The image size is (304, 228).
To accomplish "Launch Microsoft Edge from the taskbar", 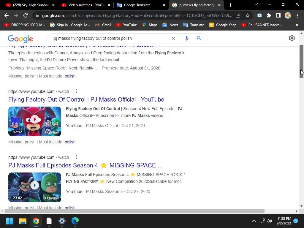I will 75,221.
